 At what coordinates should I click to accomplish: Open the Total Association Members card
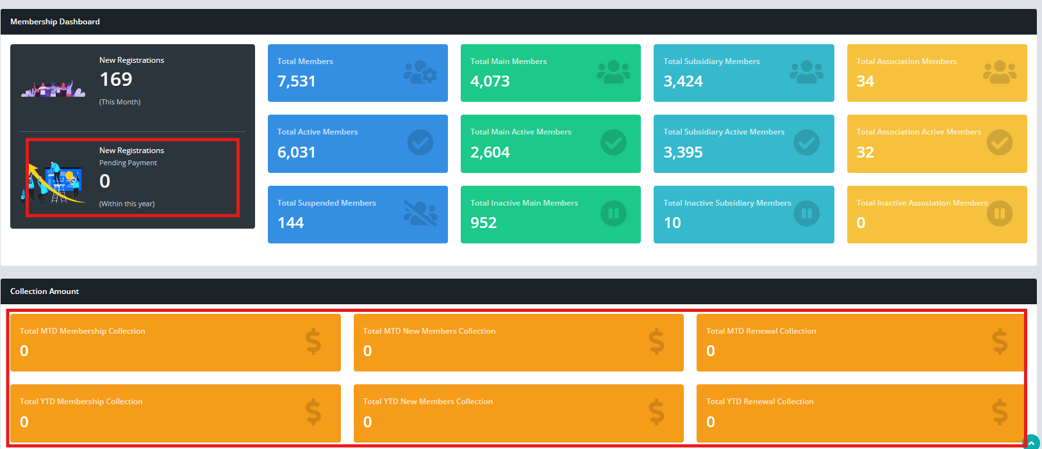tap(936, 73)
